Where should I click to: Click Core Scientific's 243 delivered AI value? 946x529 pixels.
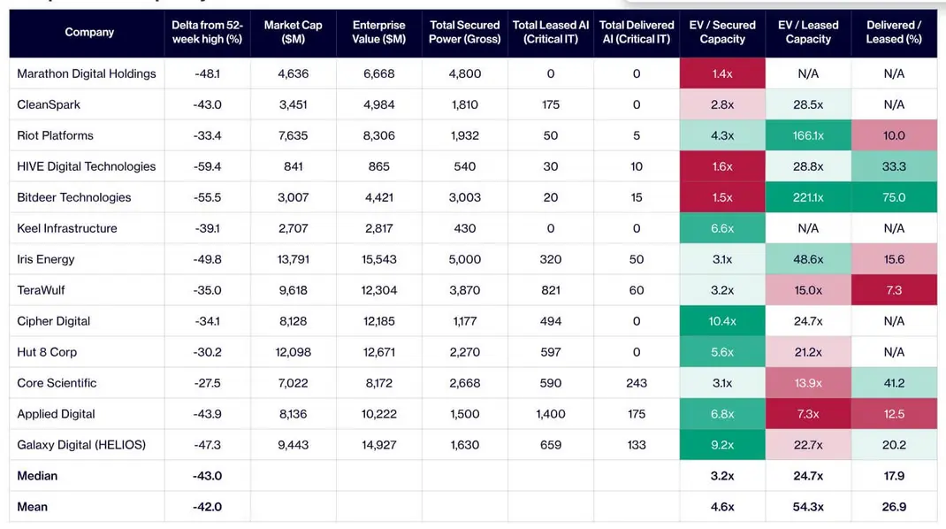click(x=637, y=383)
